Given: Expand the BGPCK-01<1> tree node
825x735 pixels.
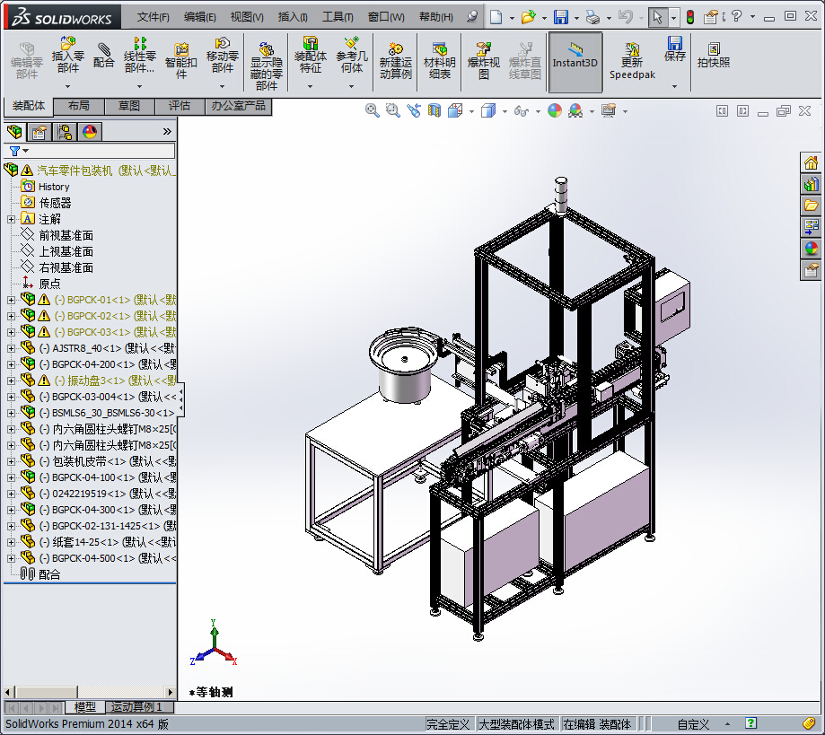Looking at the screenshot, I should click(11, 300).
